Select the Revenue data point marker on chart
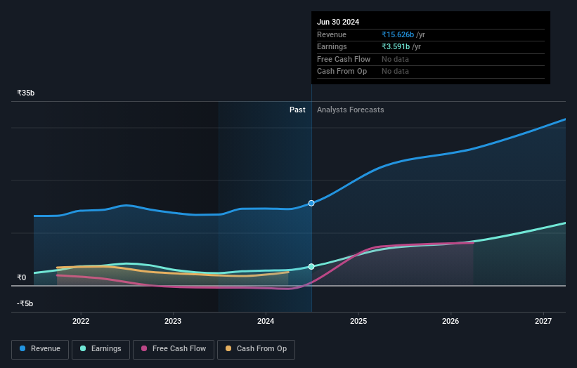The width and height of the screenshot is (577, 368). 311,203
